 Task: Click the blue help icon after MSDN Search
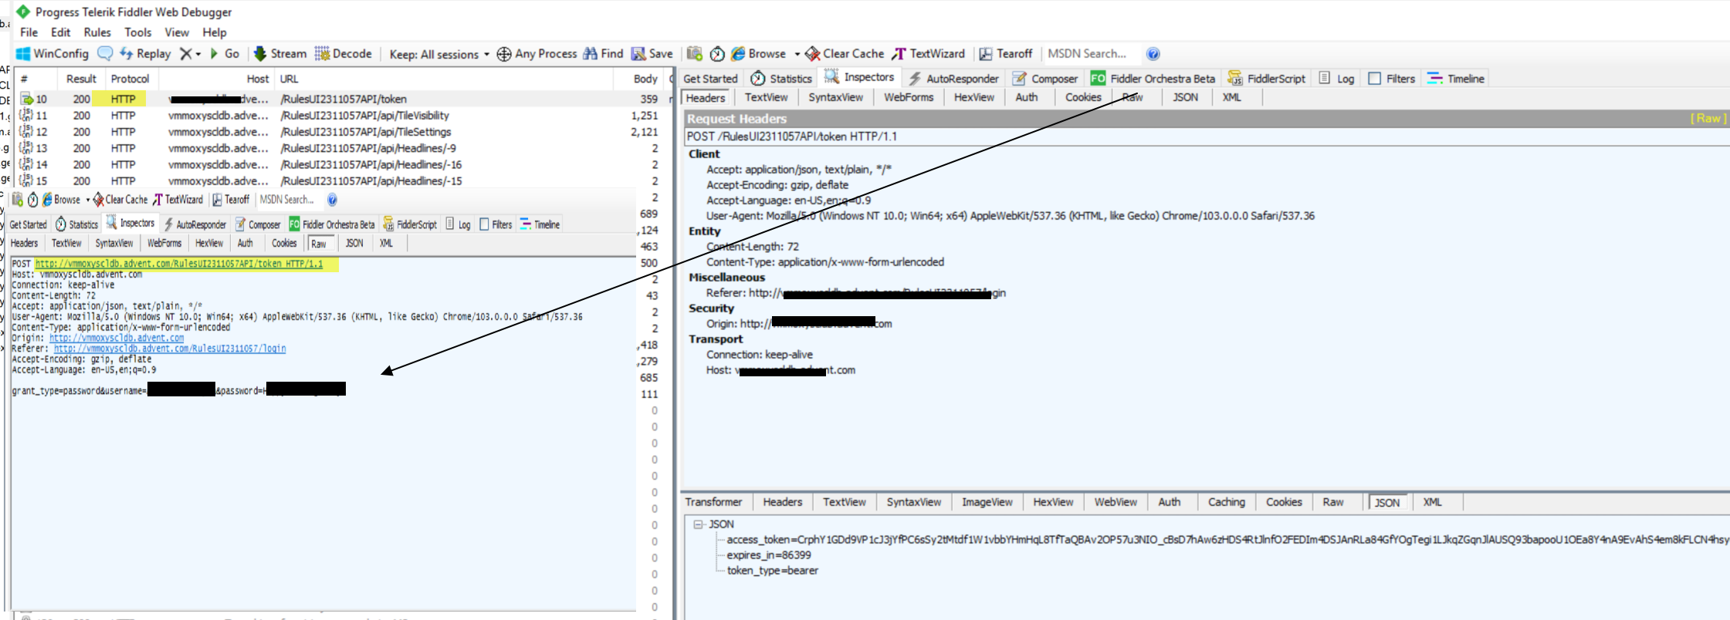[1153, 54]
